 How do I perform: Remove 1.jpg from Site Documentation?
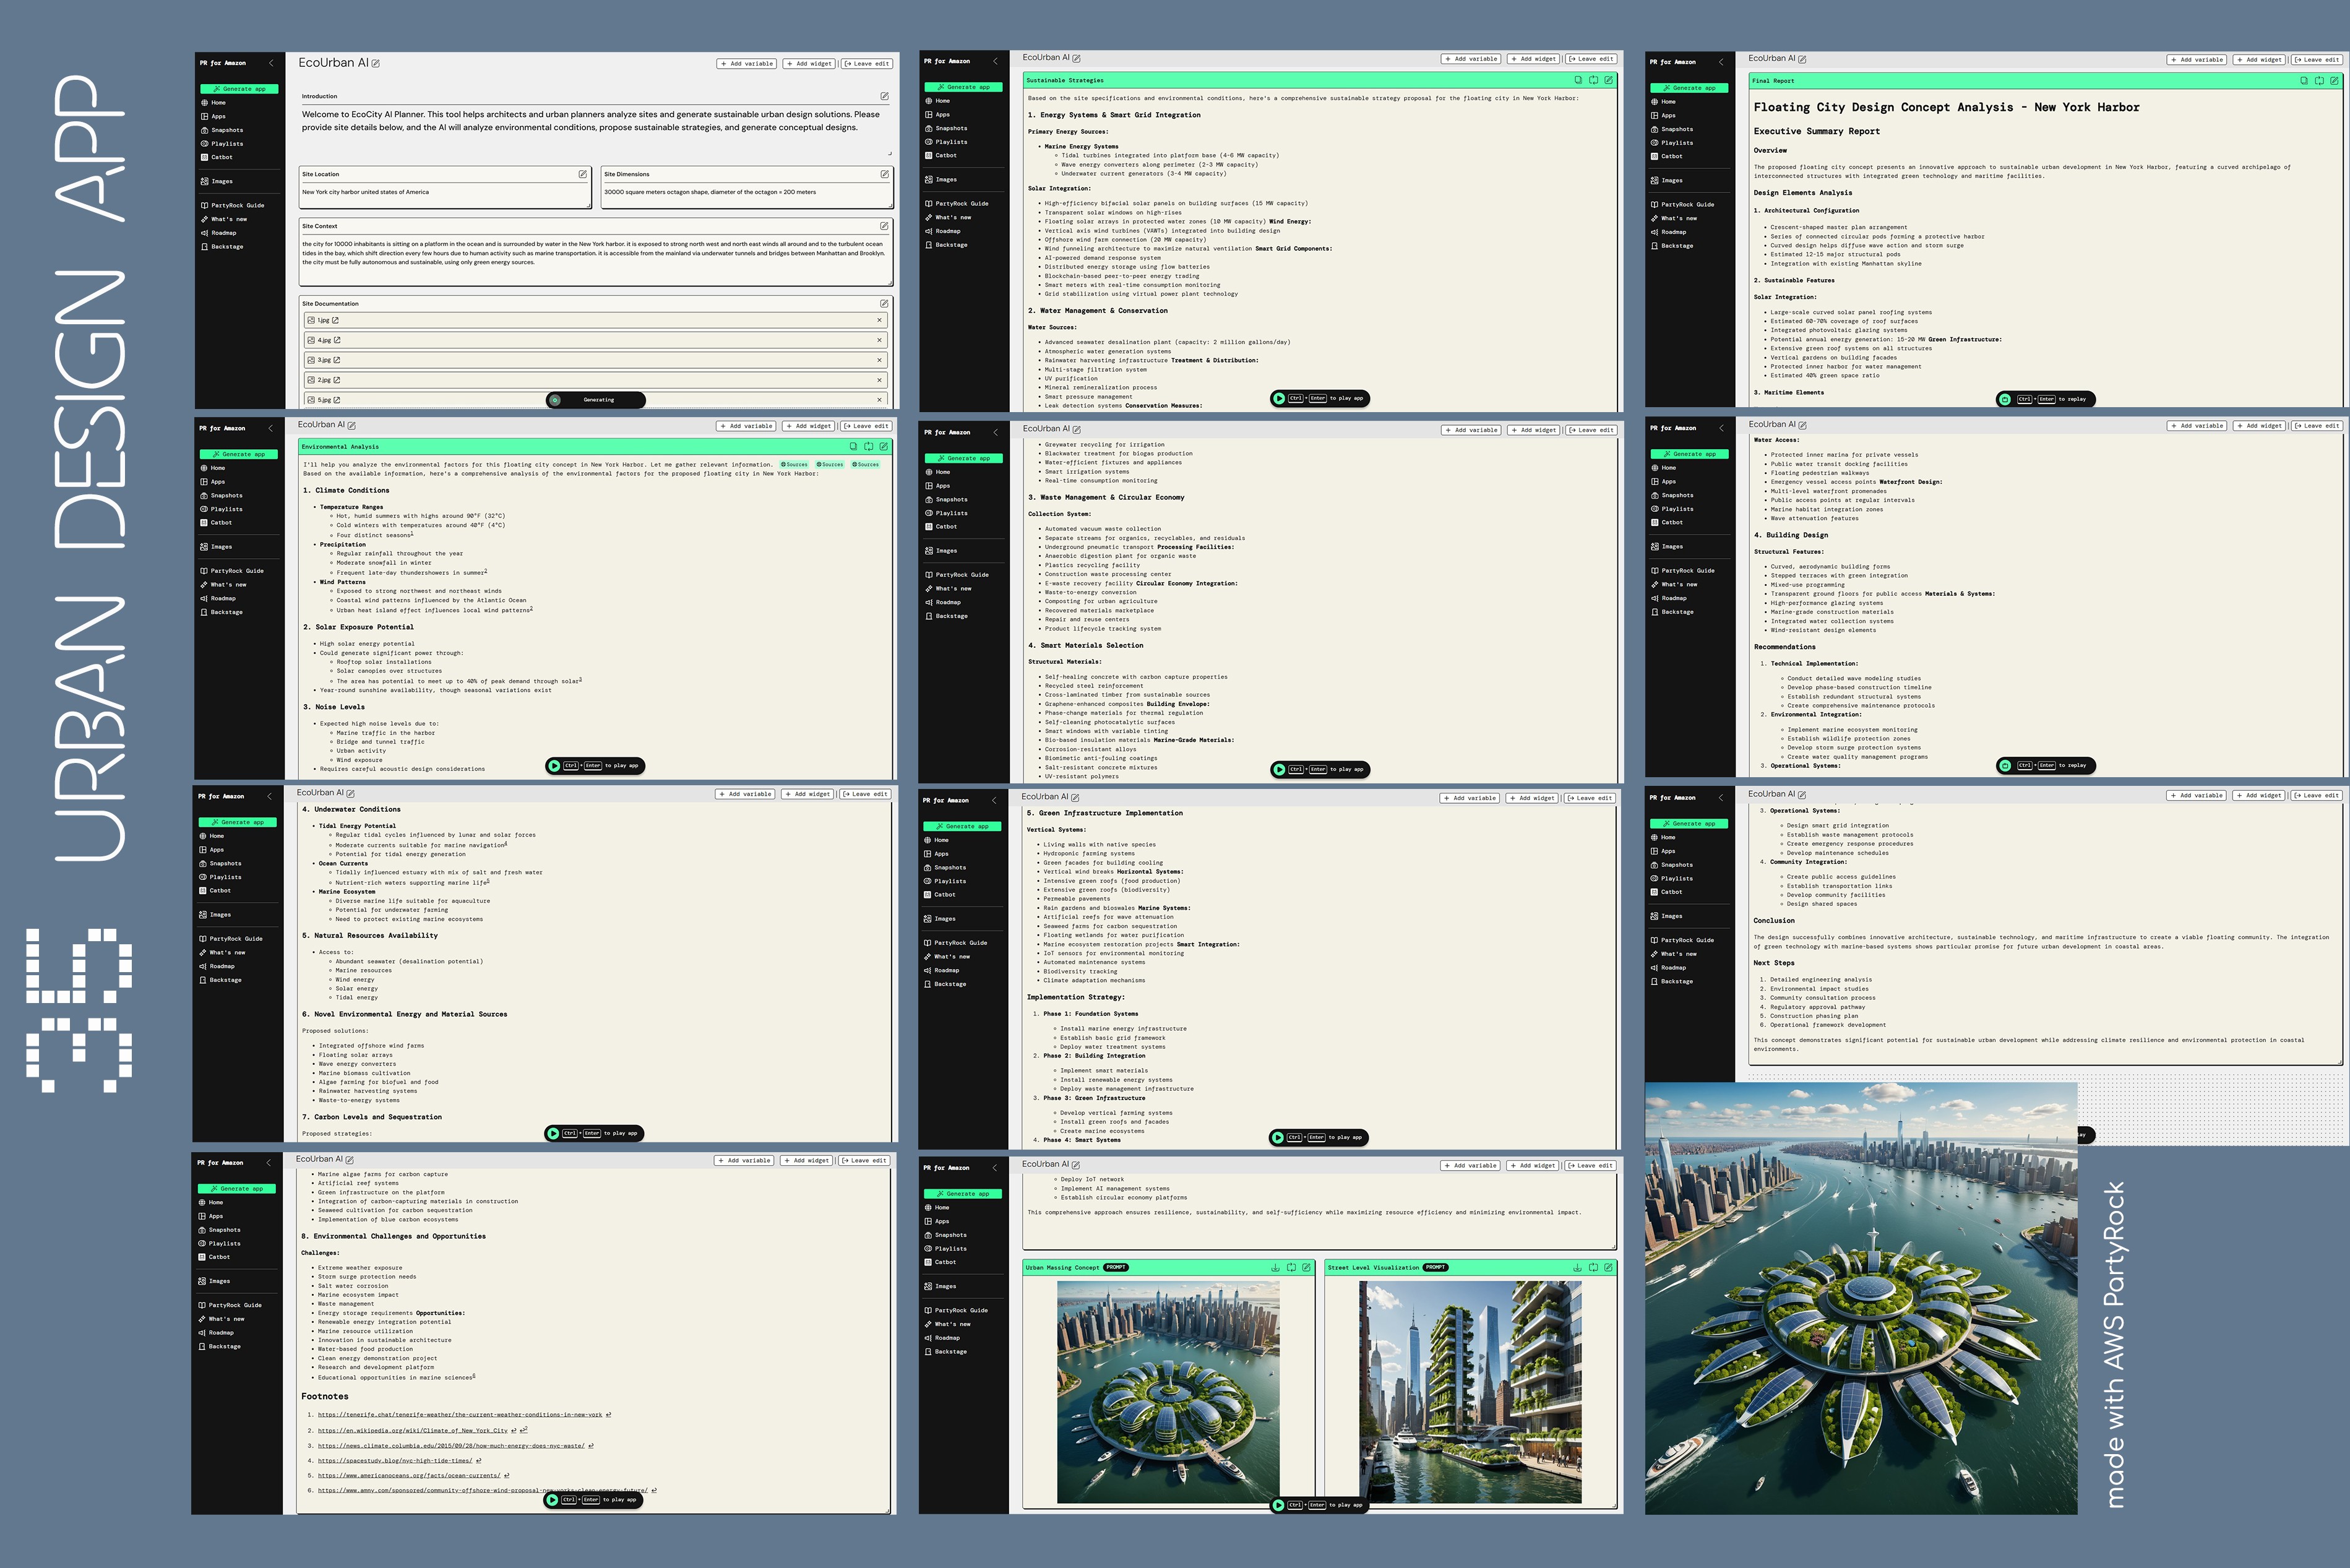(879, 320)
